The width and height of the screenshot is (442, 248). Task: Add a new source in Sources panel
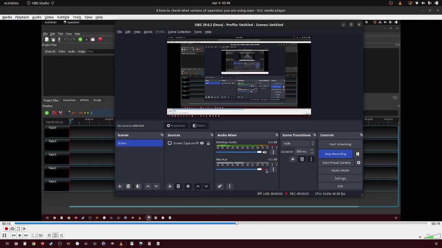click(170, 186)
